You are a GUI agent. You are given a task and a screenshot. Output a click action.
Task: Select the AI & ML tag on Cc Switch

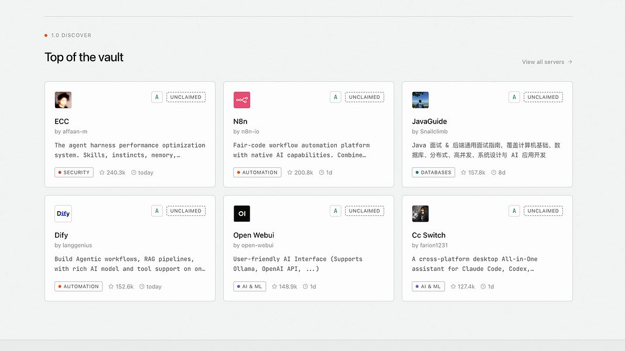pos(428,287)
